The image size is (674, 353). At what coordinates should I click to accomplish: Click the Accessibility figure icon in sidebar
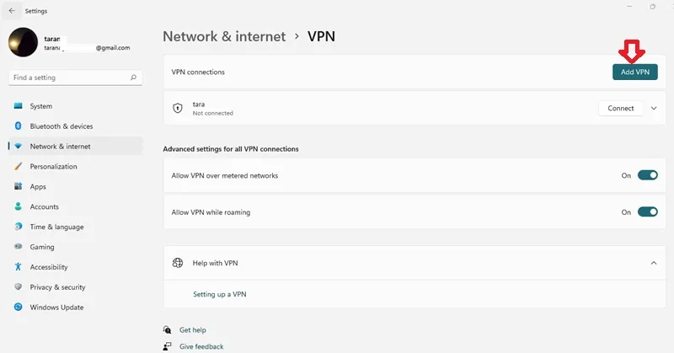click(18, 267)
